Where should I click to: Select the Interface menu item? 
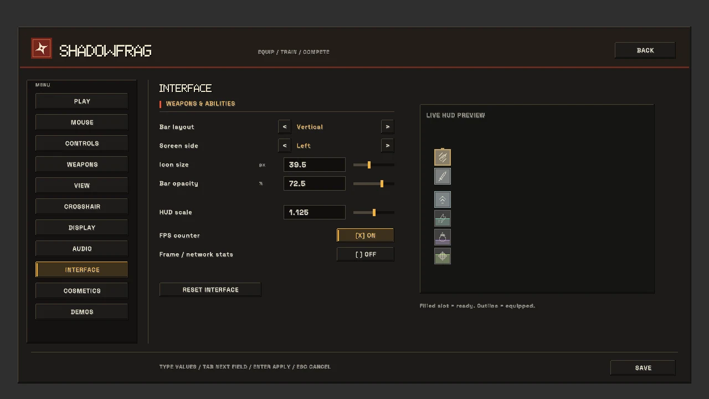82,270
